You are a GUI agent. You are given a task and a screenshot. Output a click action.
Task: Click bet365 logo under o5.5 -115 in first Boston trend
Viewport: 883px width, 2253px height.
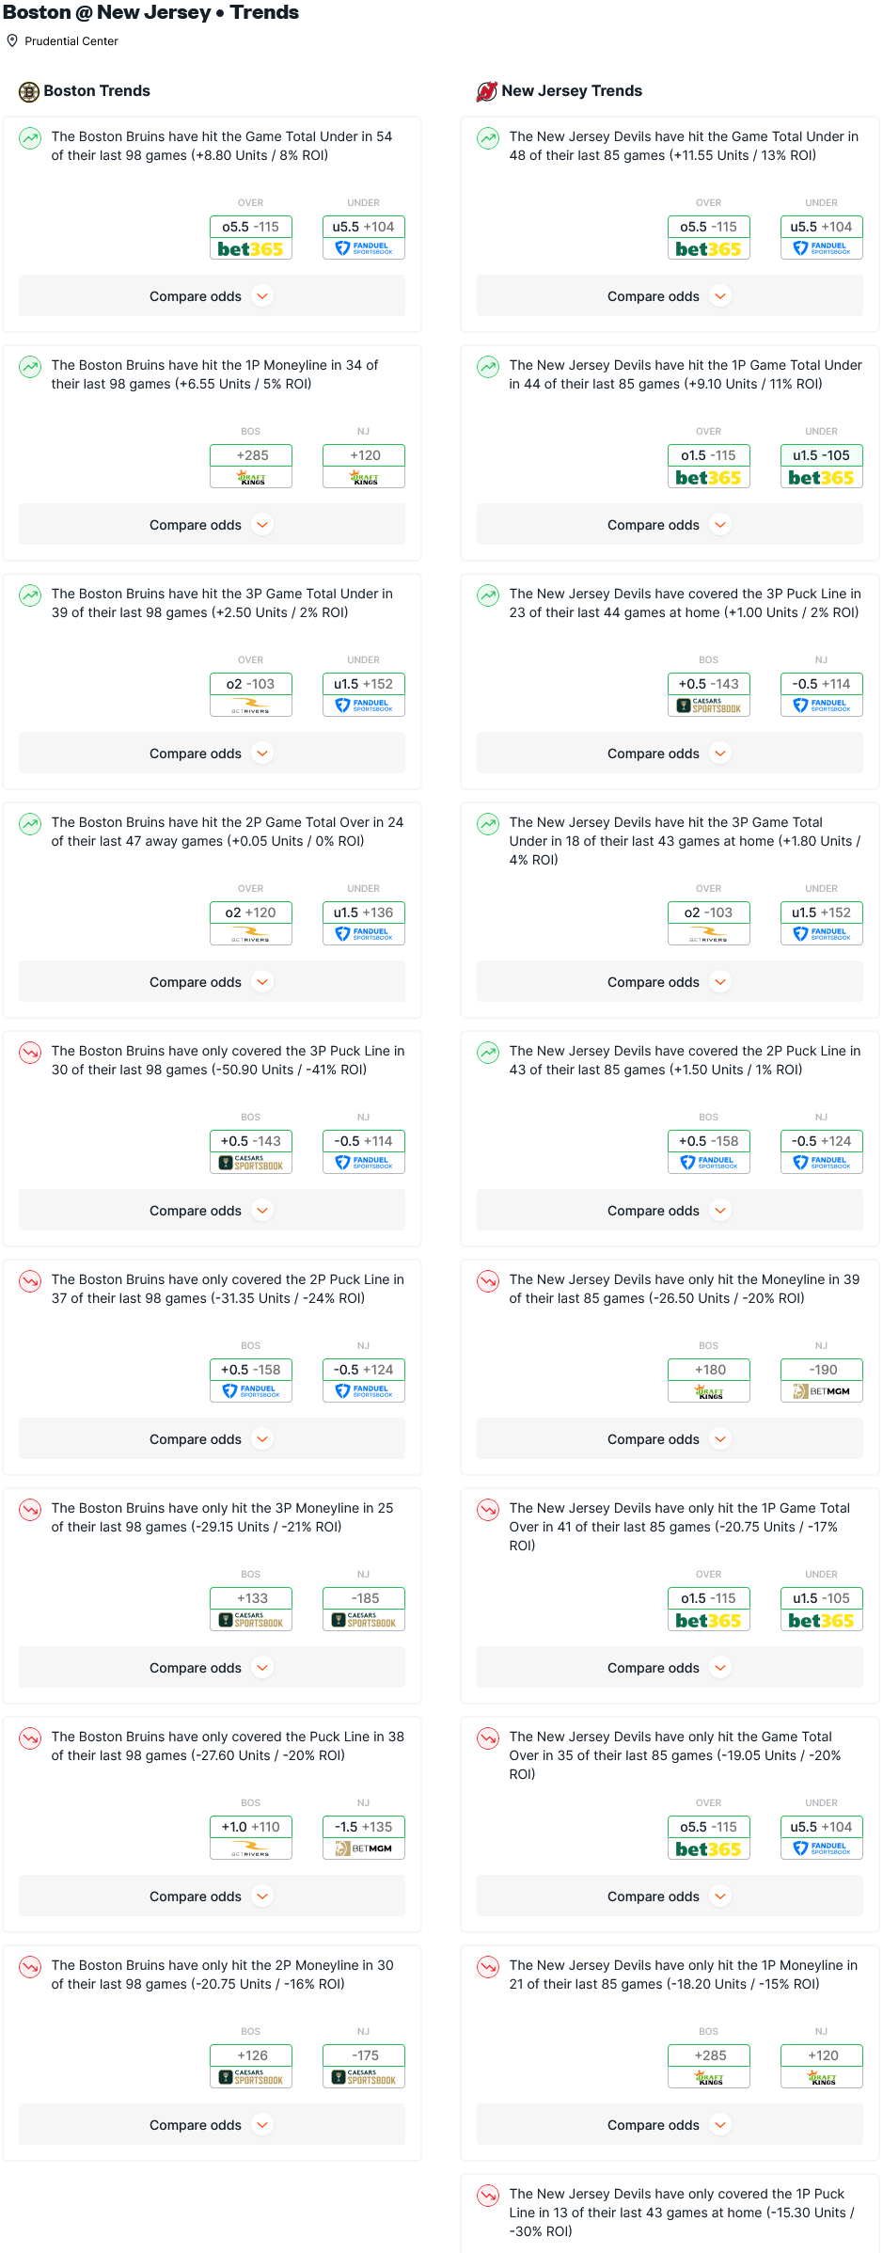251,249
